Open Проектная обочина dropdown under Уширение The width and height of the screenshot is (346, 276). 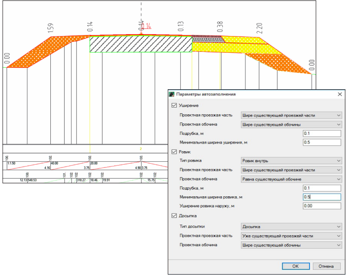pyautogui.click(x=291, y=125)
